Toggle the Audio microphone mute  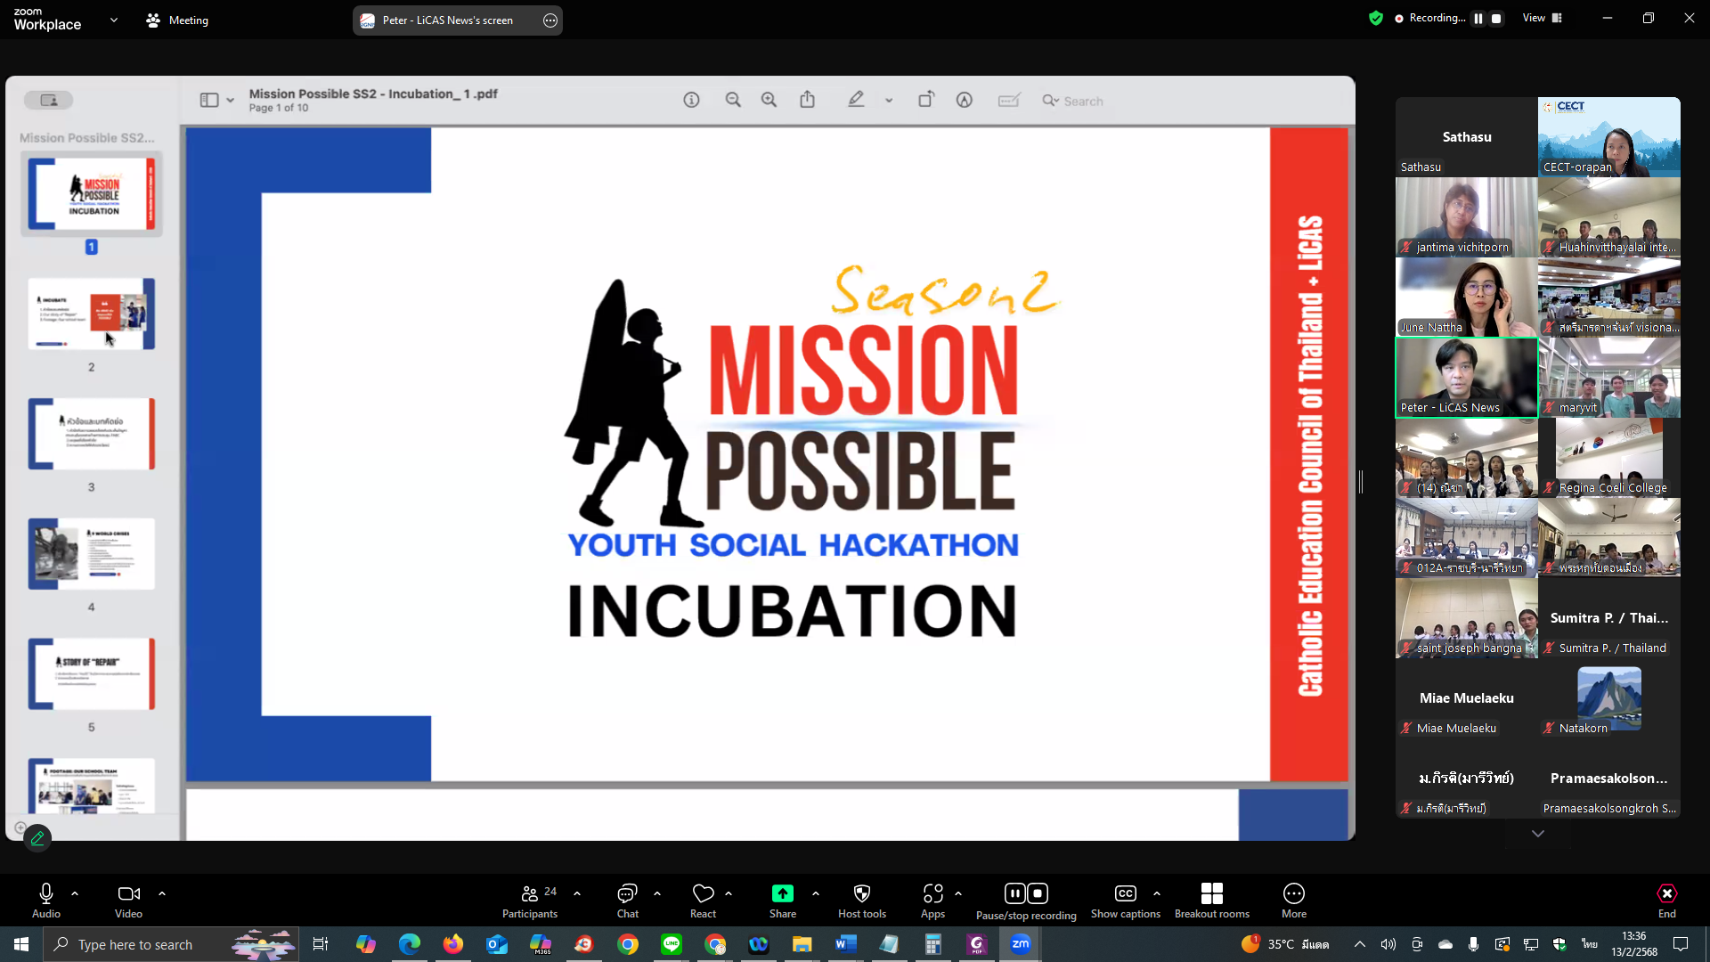pyautogui.click(x=46, y=894)
